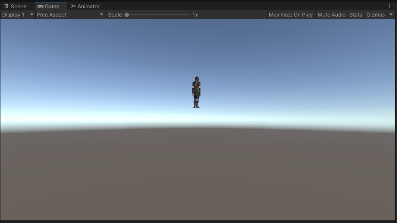Expand the Gizmos dropdown arrow

391,15
